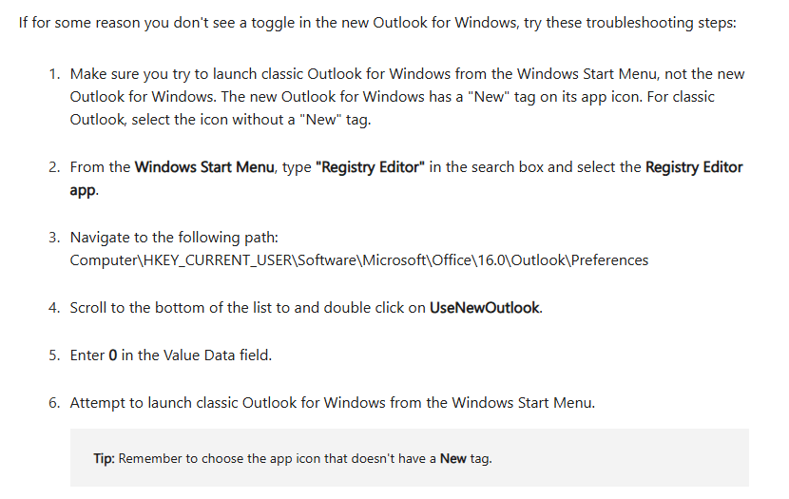Click the bold Windows Start Menu text

(x=204, y=167)
